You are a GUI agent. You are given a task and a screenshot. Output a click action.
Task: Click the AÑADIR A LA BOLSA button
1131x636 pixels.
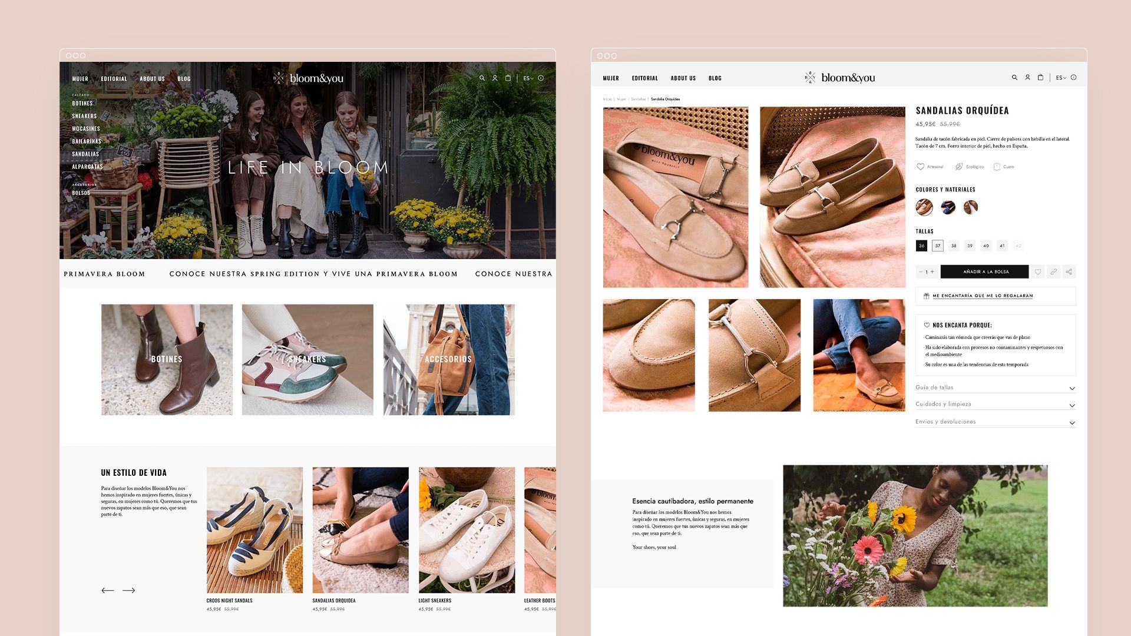point(985,271)
